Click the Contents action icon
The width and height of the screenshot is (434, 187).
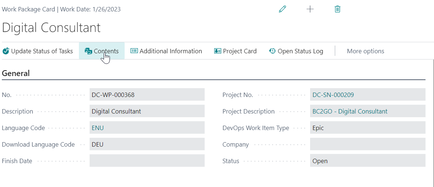tap(88, 51)
